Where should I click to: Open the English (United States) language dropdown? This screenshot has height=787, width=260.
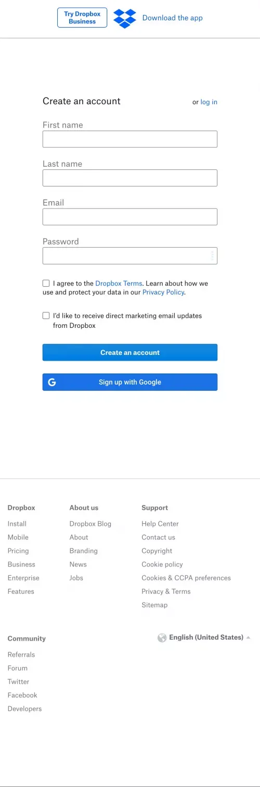click(x=204, y=637)
